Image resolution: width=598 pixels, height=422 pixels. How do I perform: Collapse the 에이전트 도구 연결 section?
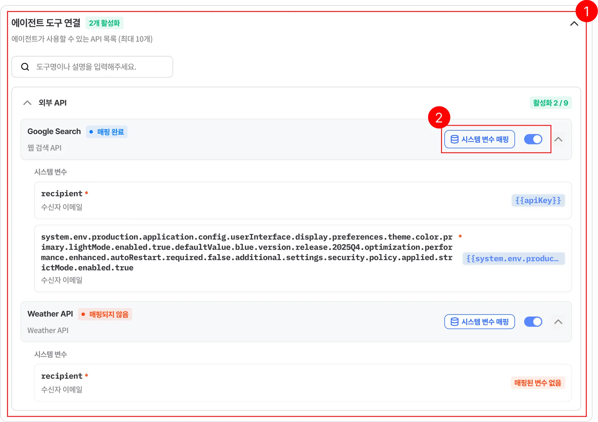[x=574, y=24]
